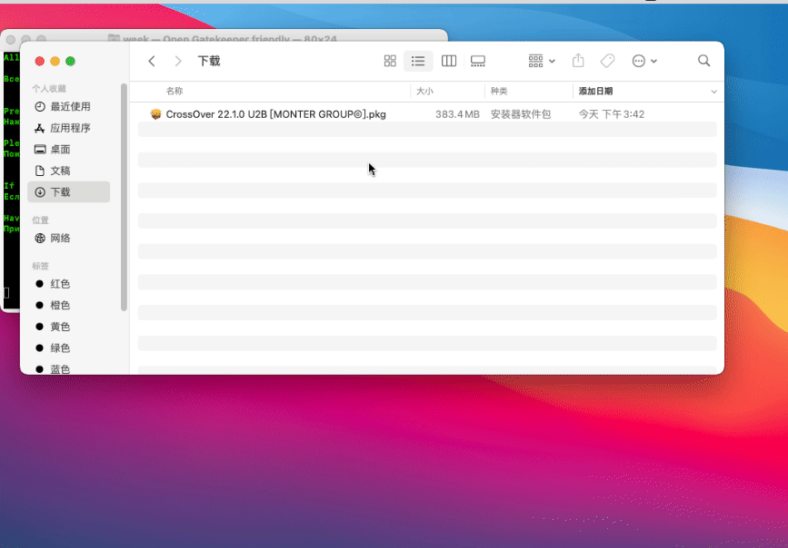Open 文稿 folder in sidebar
Screen dimensions: 788x548
60,171
